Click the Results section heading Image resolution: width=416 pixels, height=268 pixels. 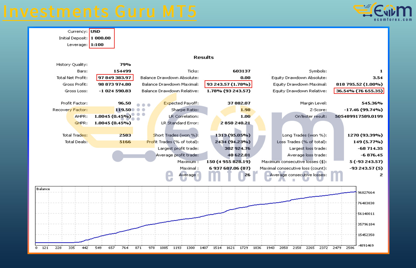204,57
